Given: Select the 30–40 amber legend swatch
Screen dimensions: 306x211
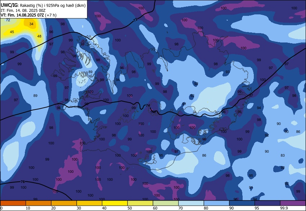Looking at the screenshot, I should 89,203.
